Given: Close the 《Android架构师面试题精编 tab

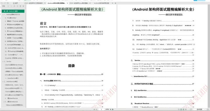Looking at the screenshot, I should point(67,3).
